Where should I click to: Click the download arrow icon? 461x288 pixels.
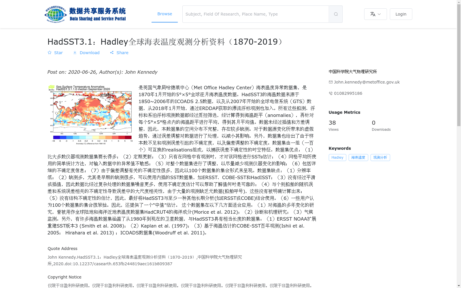point(75,53)
